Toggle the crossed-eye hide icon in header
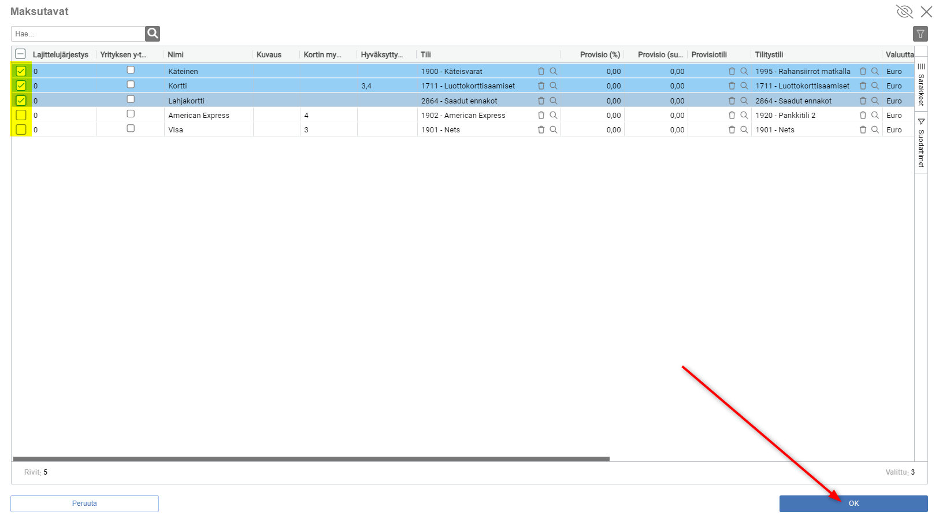The width and height of the screenshot is (939, 522). [904, 12]
